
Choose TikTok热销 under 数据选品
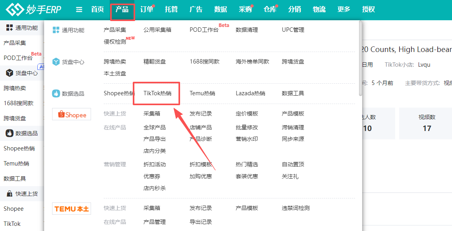coord(157,93)
